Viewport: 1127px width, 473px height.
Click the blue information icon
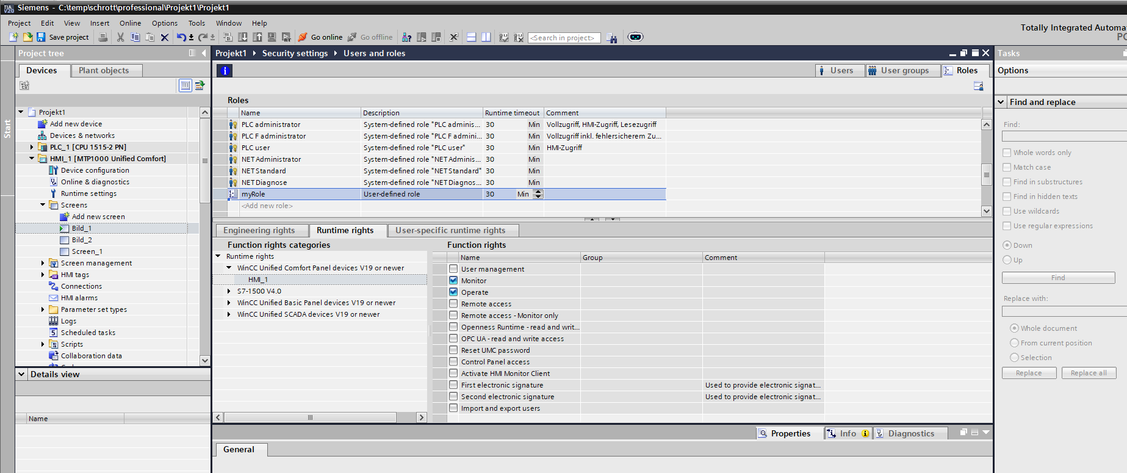click(225, 71)
